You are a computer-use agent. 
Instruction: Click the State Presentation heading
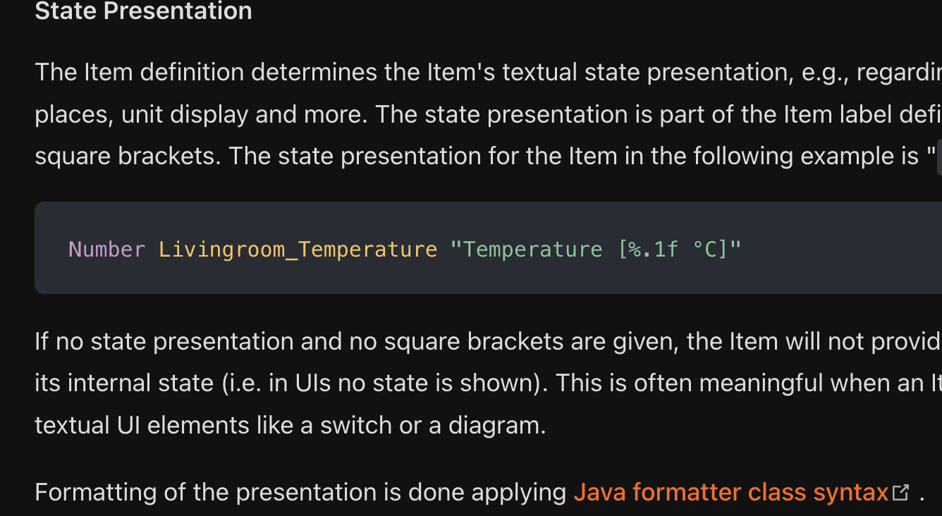pyautogui.click(x=143, y=11)
